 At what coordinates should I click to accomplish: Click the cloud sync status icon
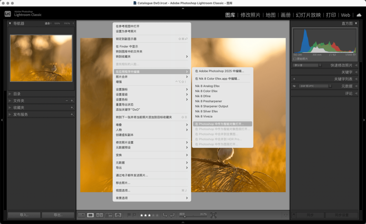point(359,15)
